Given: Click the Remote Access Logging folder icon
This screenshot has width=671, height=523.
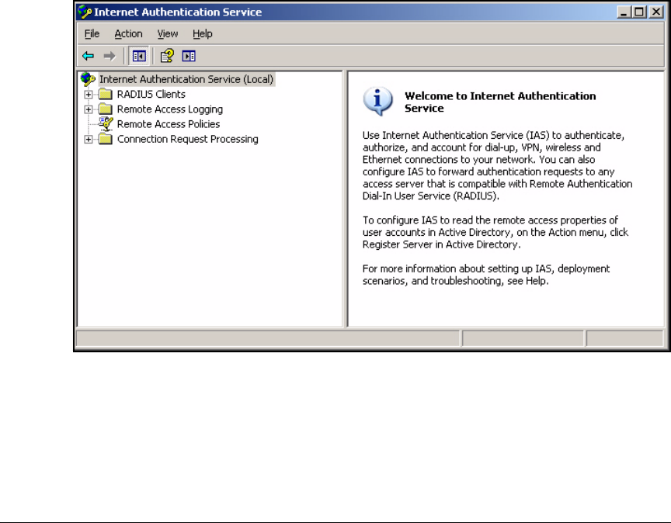Looking at the screenshot, I should [106, 109].
